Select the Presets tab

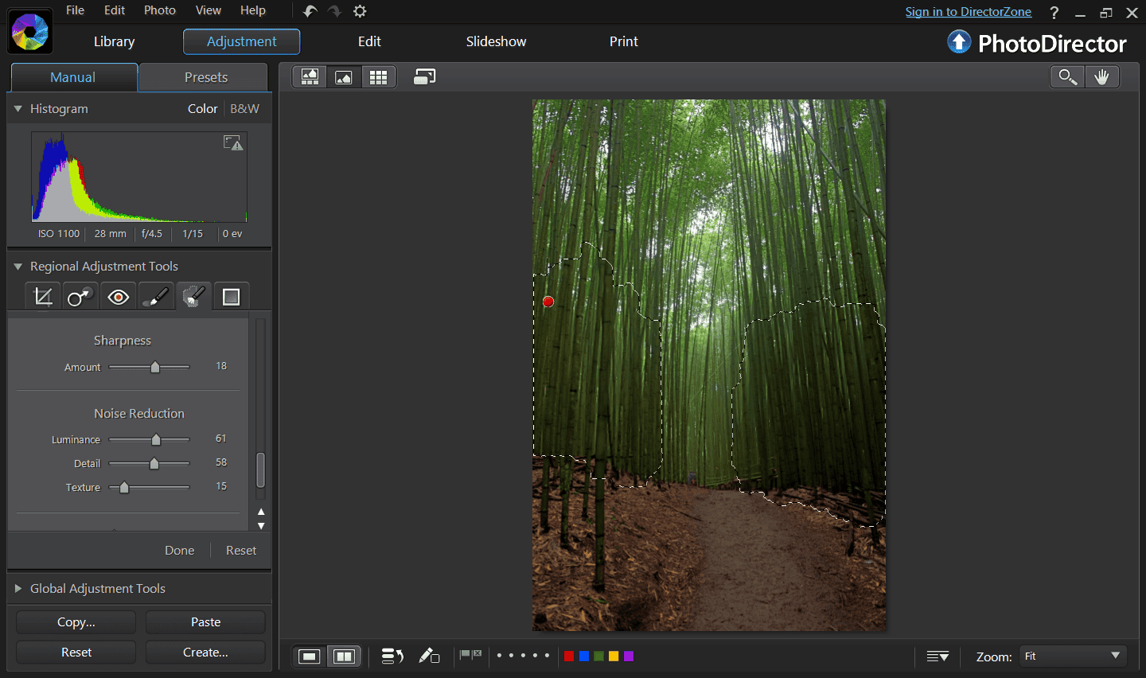205,77
